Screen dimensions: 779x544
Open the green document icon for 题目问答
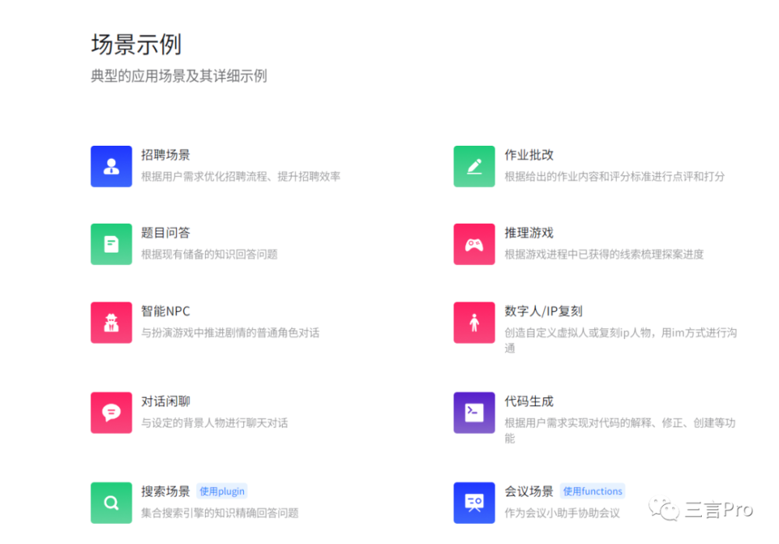coord(111,244)
